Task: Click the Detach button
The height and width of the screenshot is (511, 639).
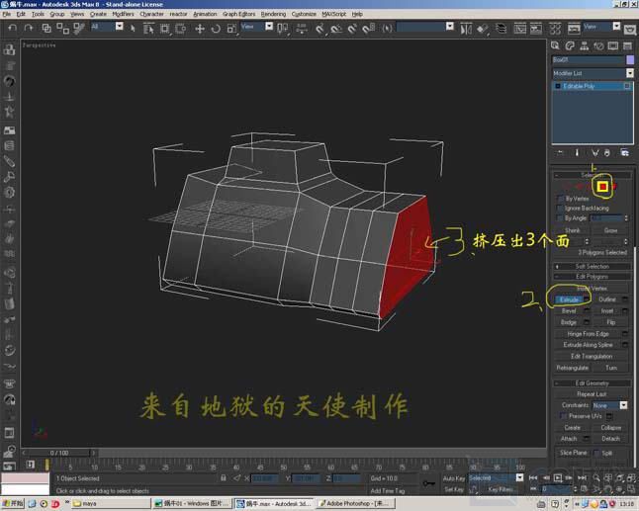Action: (x=611, y=439)
